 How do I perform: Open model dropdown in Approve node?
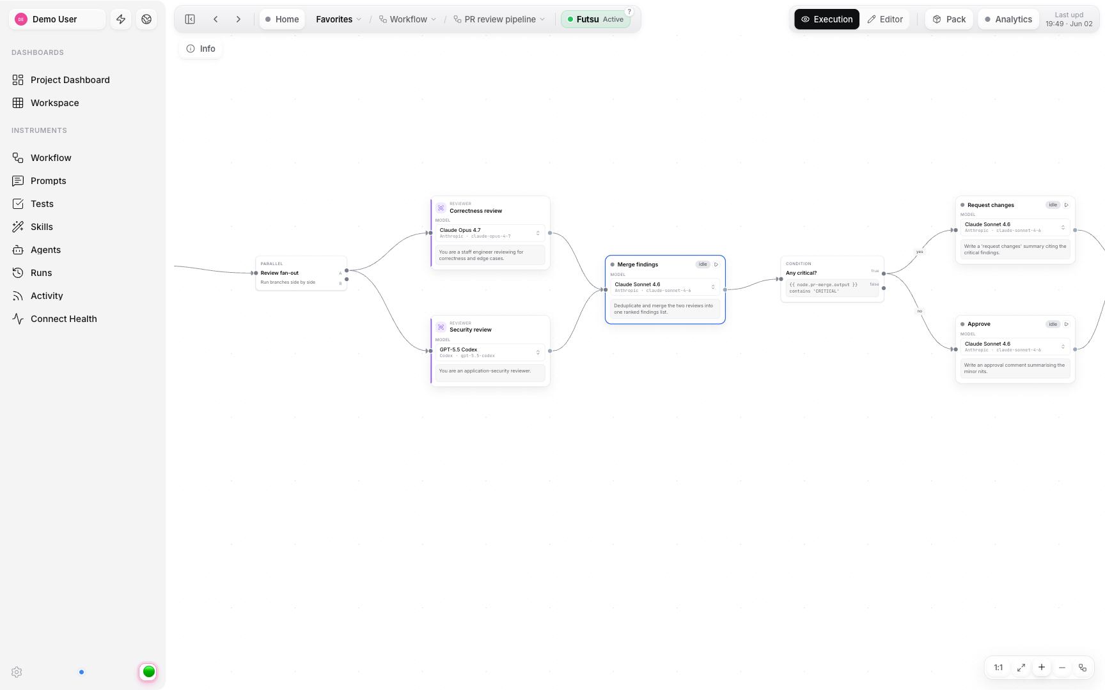coord(1015,347)
